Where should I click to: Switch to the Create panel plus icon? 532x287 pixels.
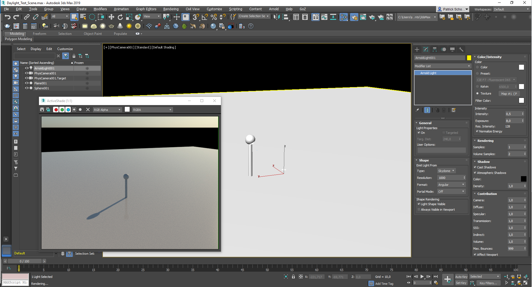417,49
